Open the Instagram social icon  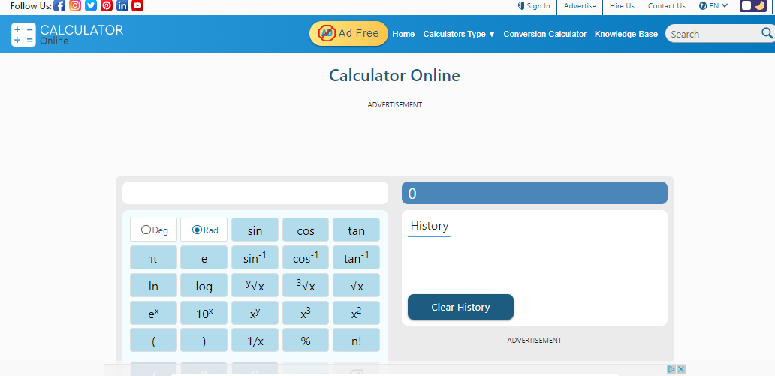(x=75, y=6)
